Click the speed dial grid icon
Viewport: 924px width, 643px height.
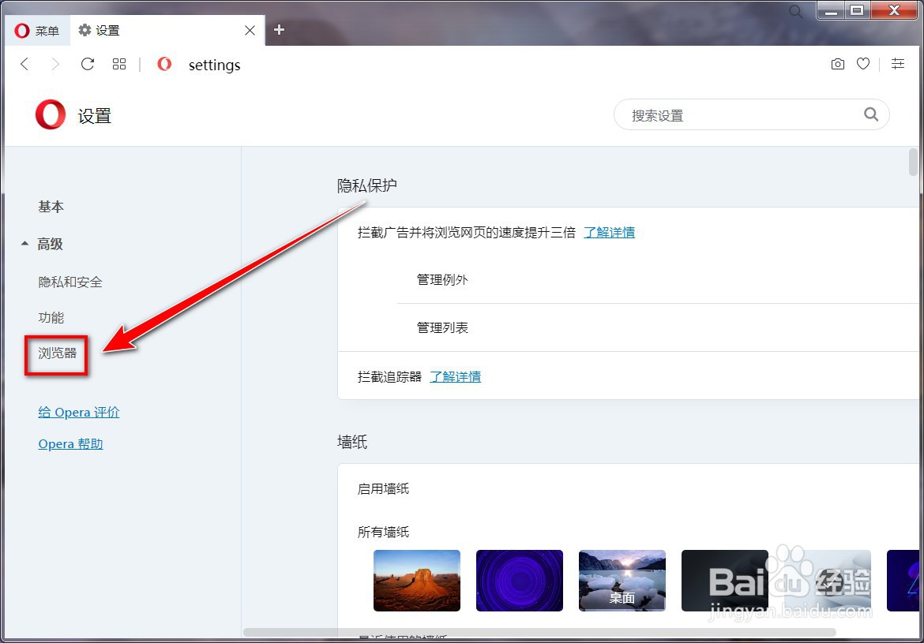point(119,64)
